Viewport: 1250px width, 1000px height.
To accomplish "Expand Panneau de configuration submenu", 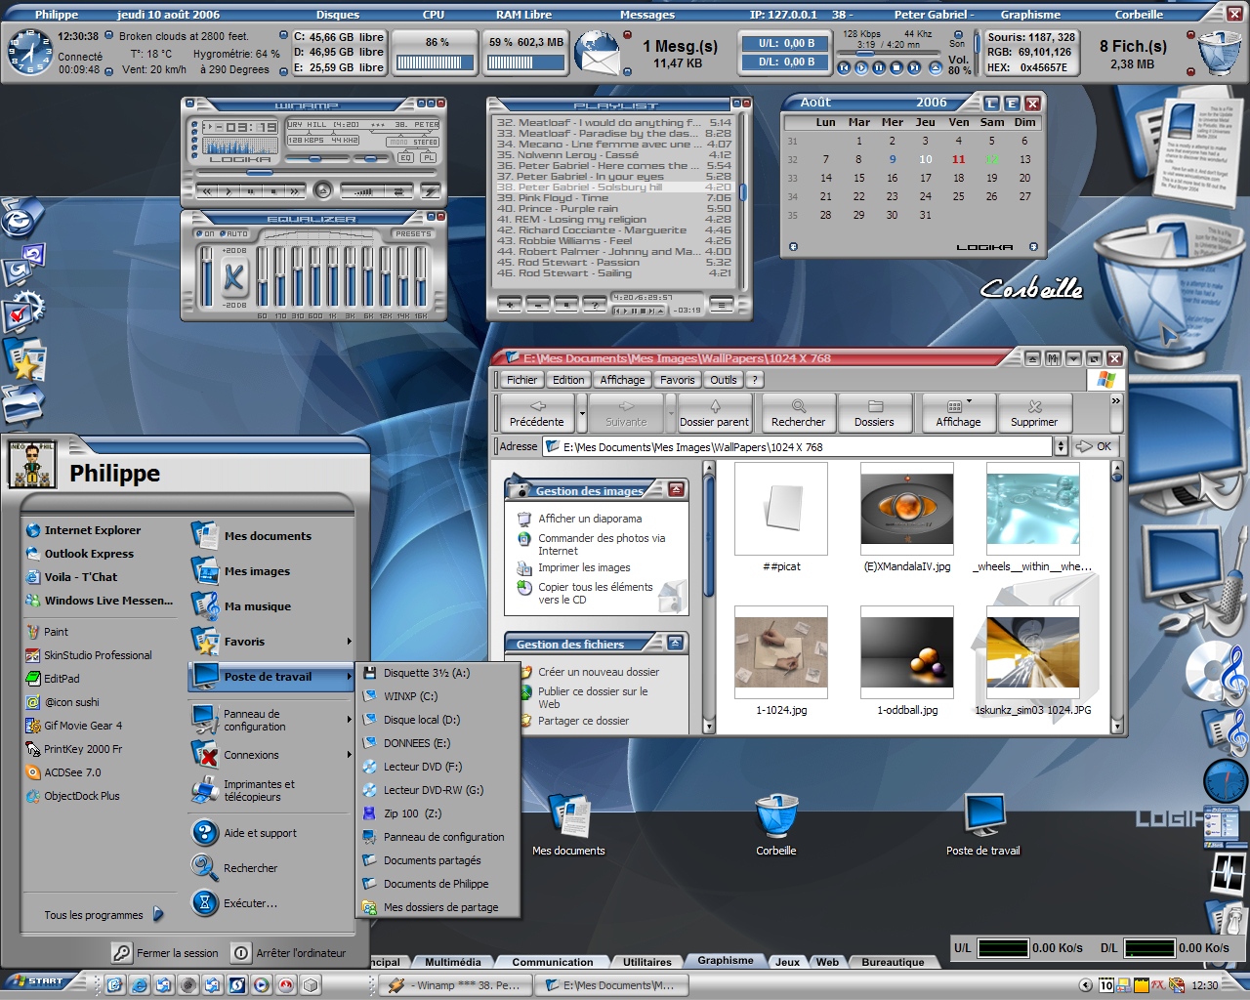I will 349,720.
